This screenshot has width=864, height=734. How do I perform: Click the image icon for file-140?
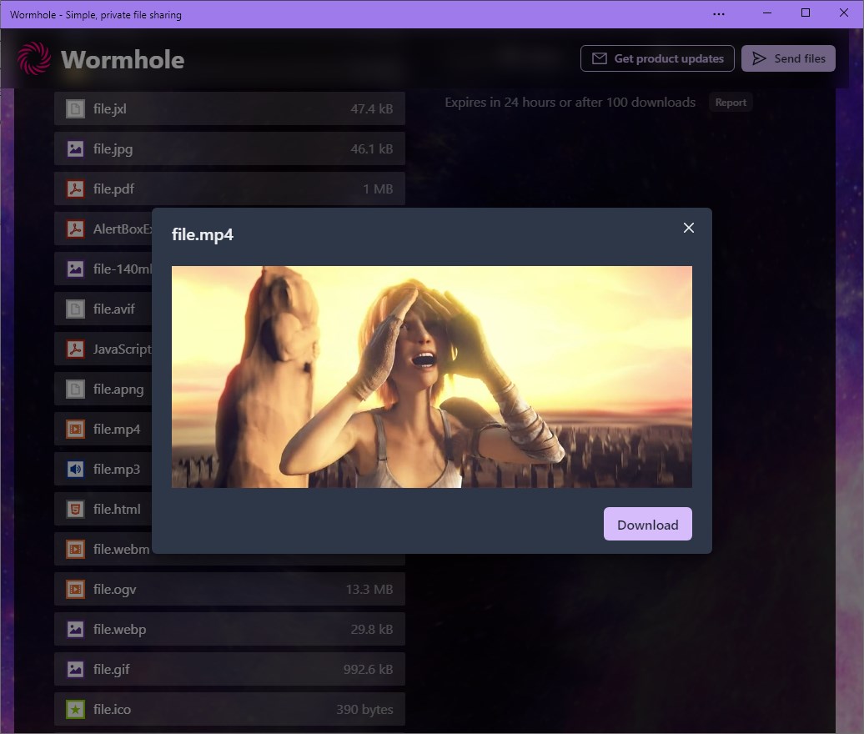76,269
